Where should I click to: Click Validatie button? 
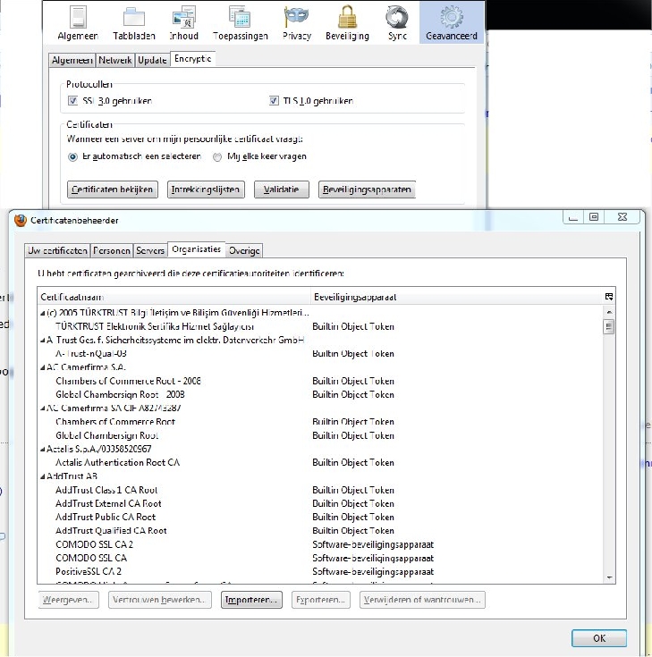tap(282, 190)
